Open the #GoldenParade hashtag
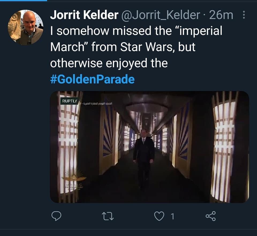Screen dimensions: 257x236 [x=92, y=79]
